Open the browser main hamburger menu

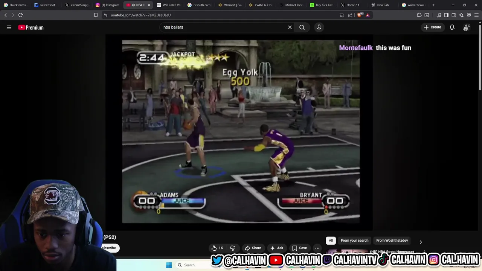477,15
